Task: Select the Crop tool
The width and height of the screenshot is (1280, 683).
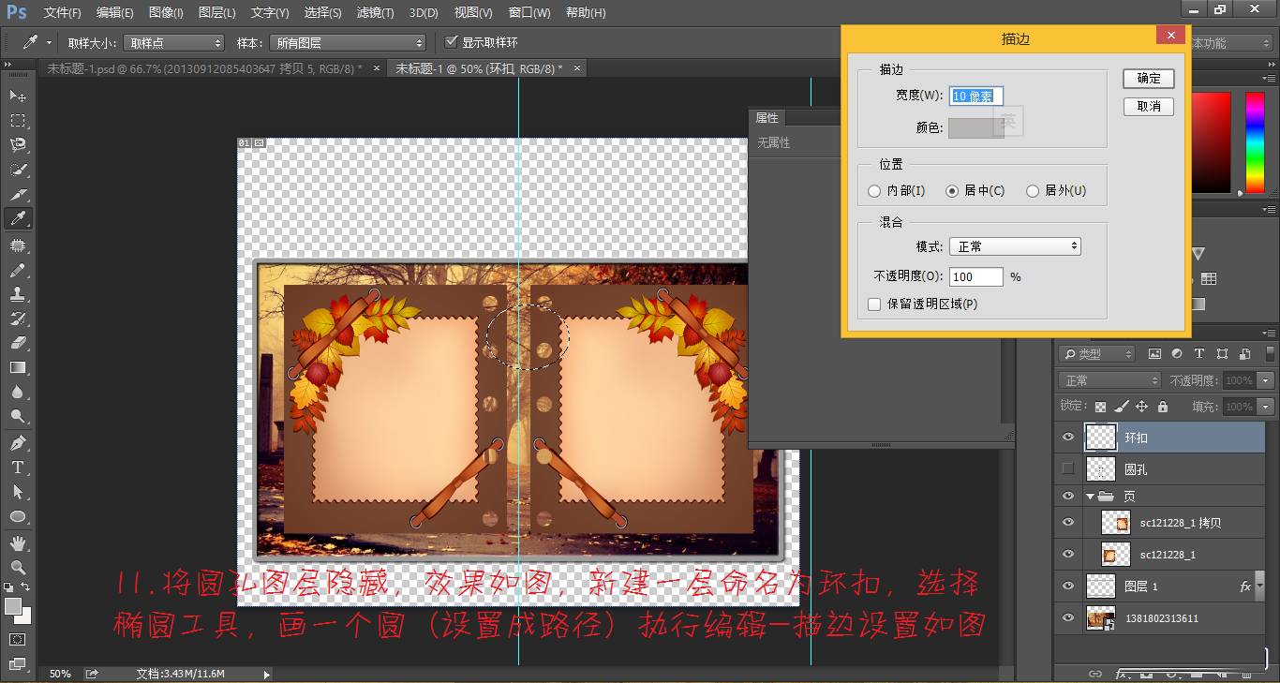Action: 18,195
